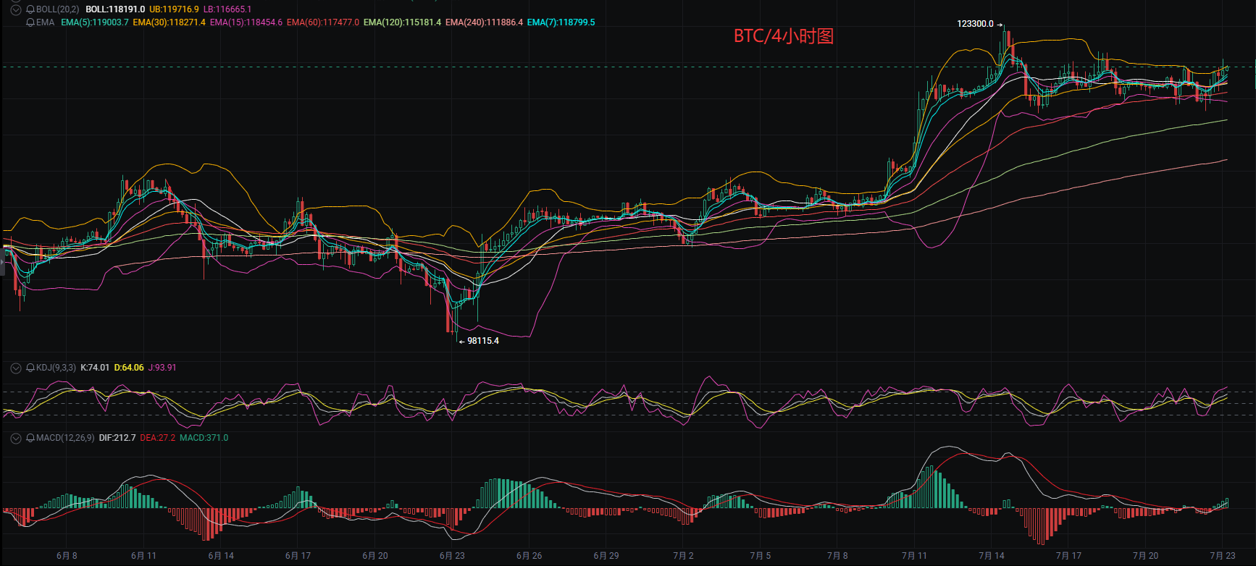Set alert bell for MACD(12,26,9)
Viewport: 1256px width, 566px height.
tap(30, 438)
